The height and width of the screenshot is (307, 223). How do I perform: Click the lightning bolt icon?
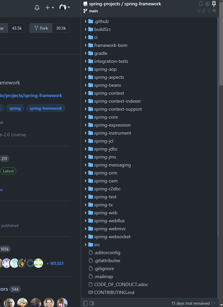[204, 11]
